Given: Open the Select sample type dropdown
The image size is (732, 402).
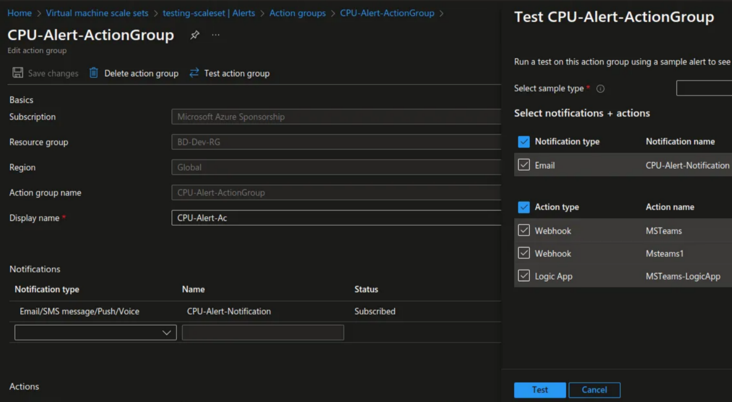Looking at the screenshot, I should click(x=703, y=88).
